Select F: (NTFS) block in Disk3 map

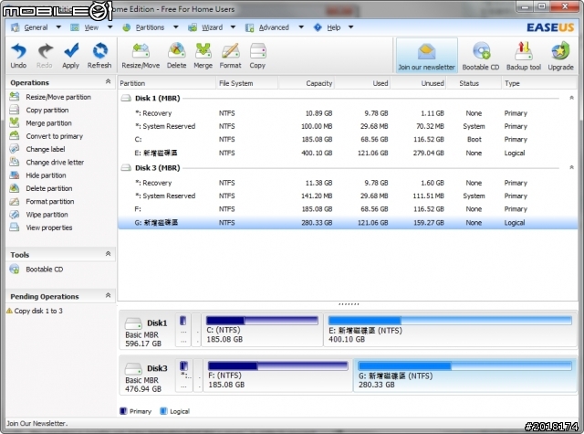click(277, 376)
